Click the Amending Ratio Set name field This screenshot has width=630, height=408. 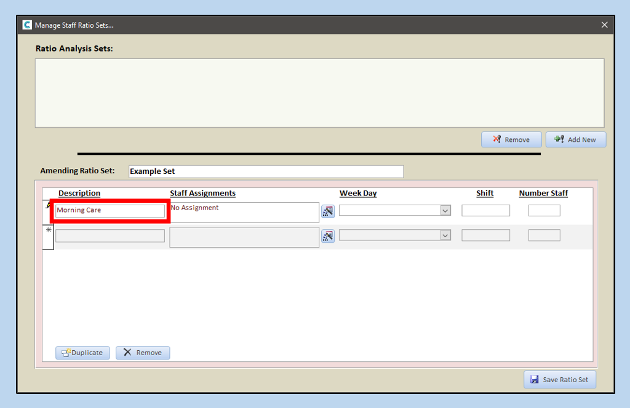[266, 171]
